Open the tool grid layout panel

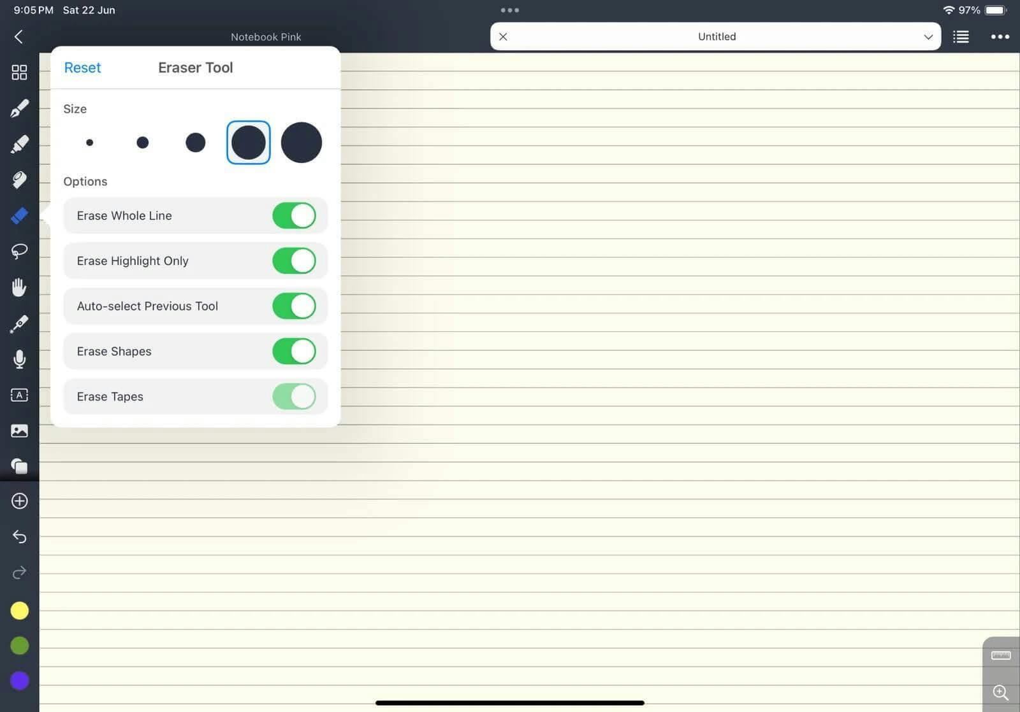click(x=19, y=72)
